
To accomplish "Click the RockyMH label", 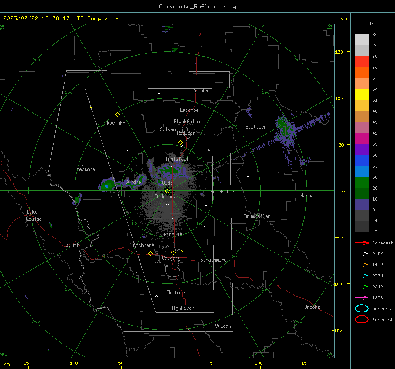I will tap(116, 123).
